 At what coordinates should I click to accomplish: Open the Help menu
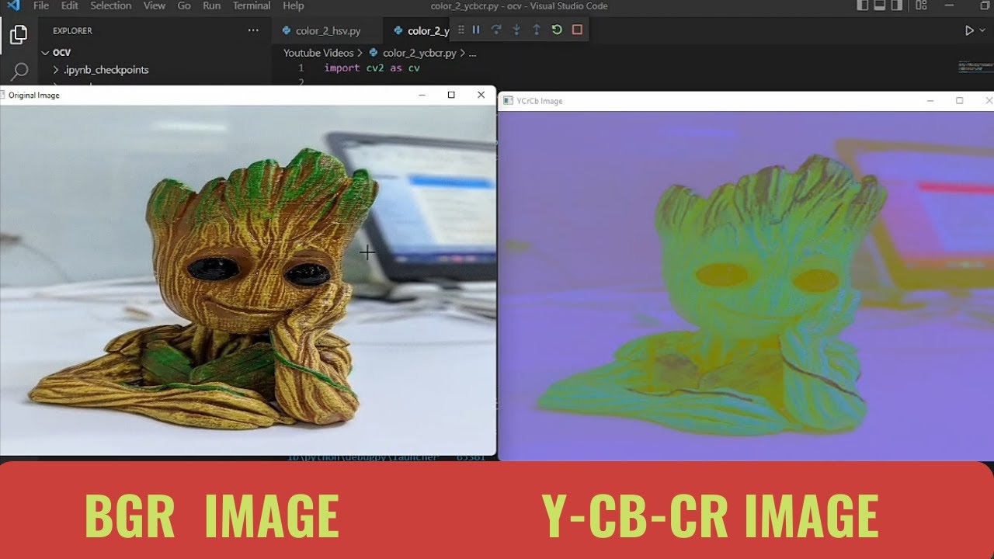tap(294, 5)
